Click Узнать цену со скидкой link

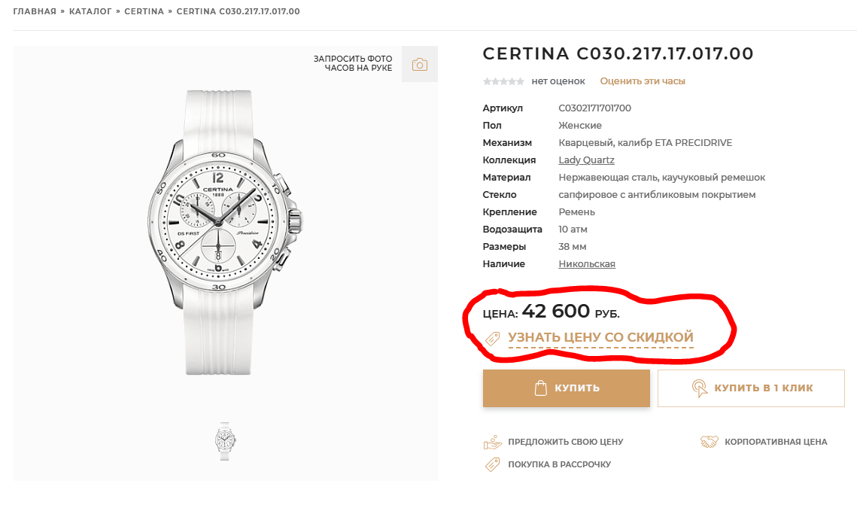pyautogui.click(x=600, y=338)
